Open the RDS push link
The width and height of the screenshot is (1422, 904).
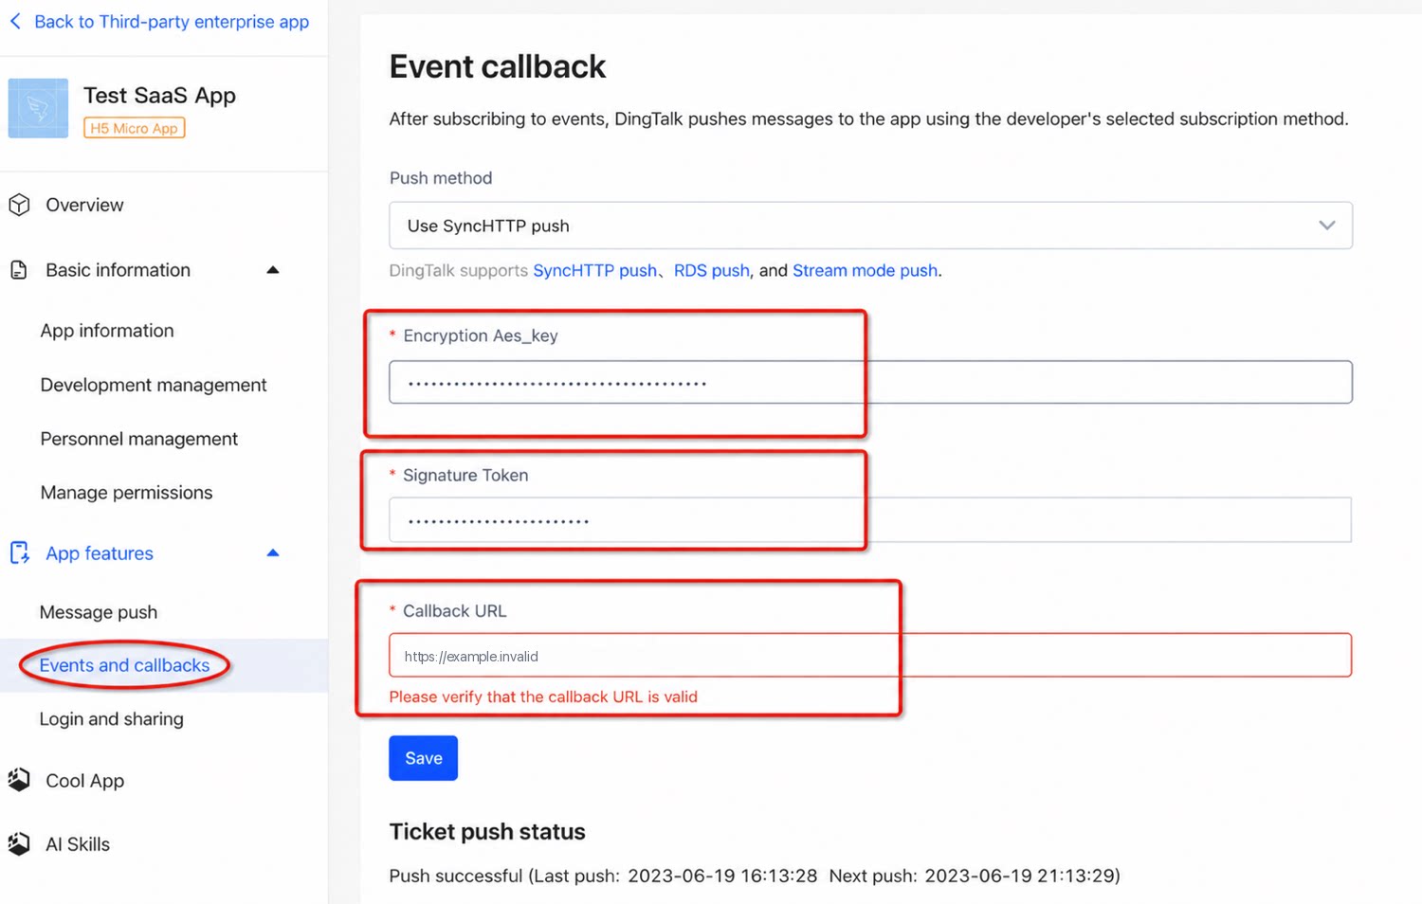point(711,270)
